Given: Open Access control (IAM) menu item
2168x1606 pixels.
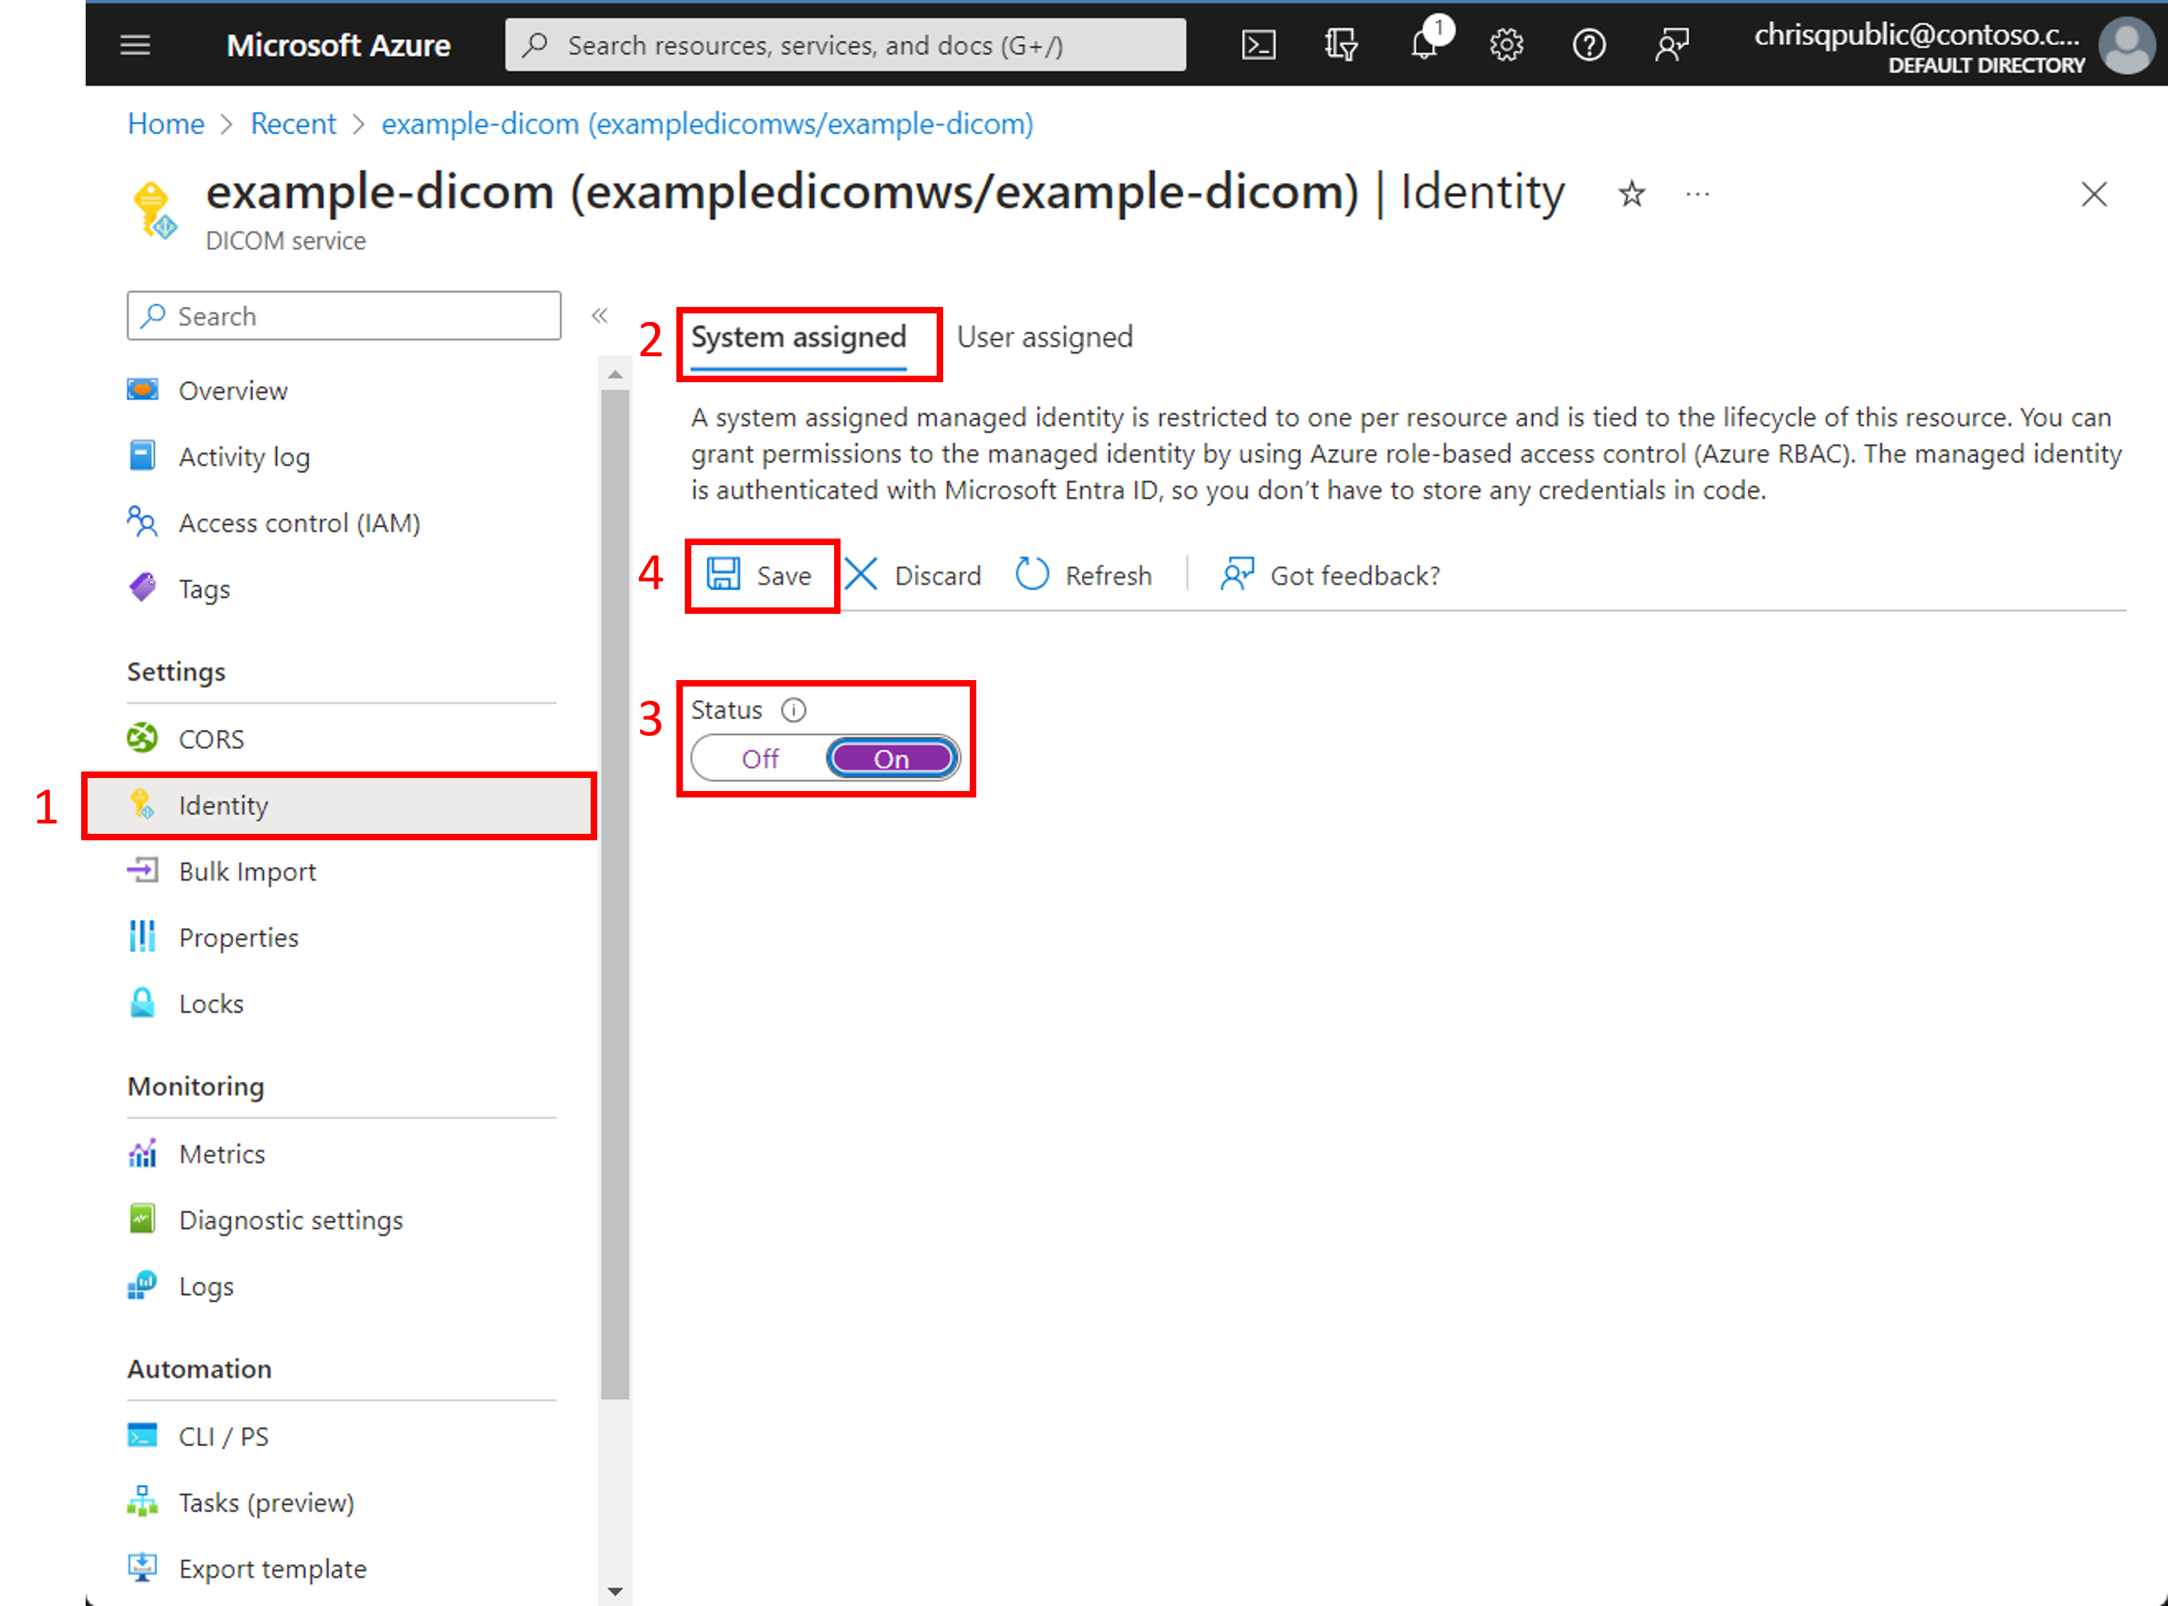Looking at the screenshot, I should (299, 523).
